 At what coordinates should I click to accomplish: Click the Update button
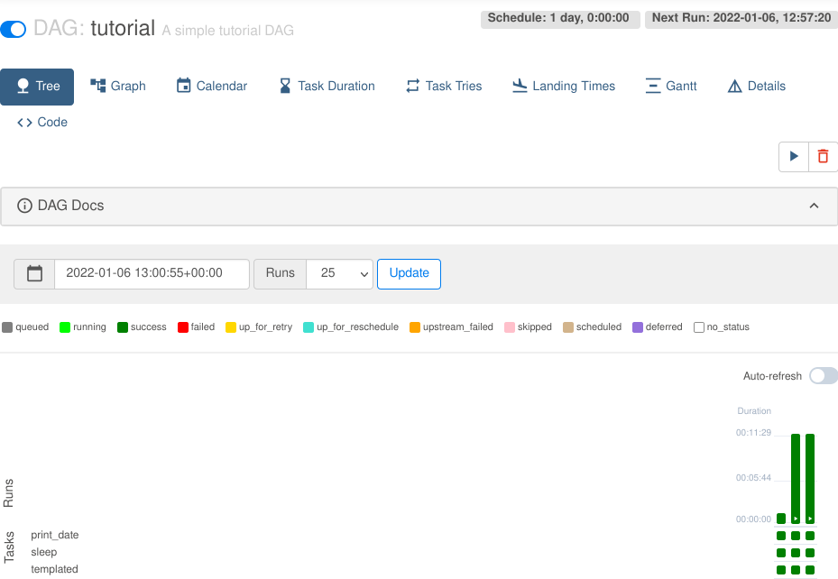point(409,273)
